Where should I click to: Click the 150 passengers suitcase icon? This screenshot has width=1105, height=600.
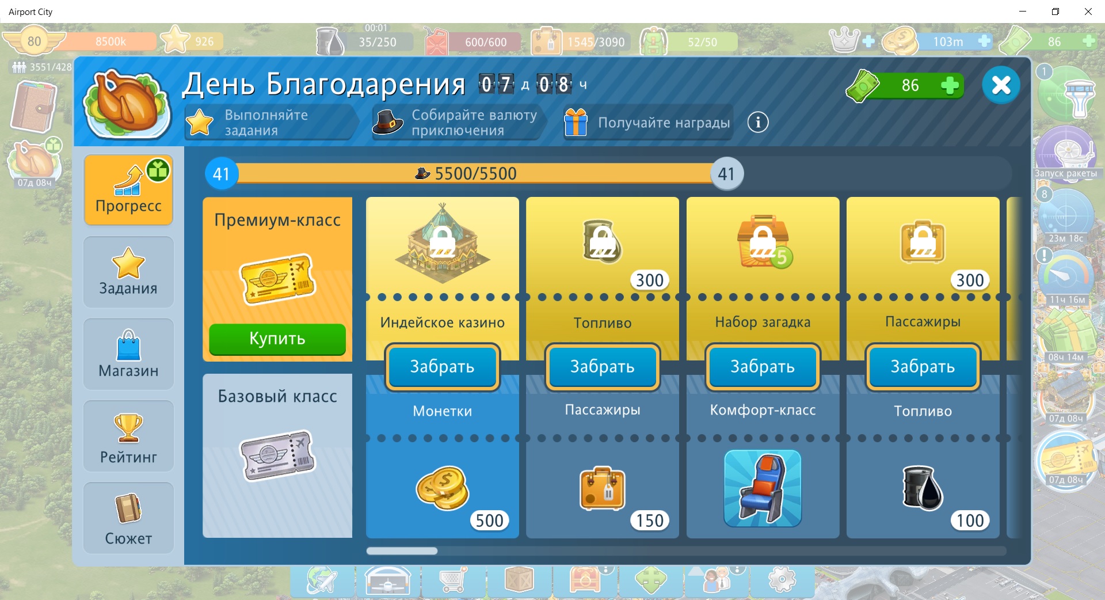[x=602, y=488]
